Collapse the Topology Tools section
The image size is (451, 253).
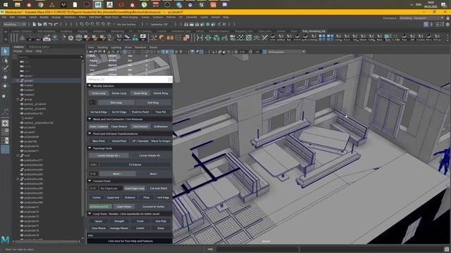click(x=89, y=148)
